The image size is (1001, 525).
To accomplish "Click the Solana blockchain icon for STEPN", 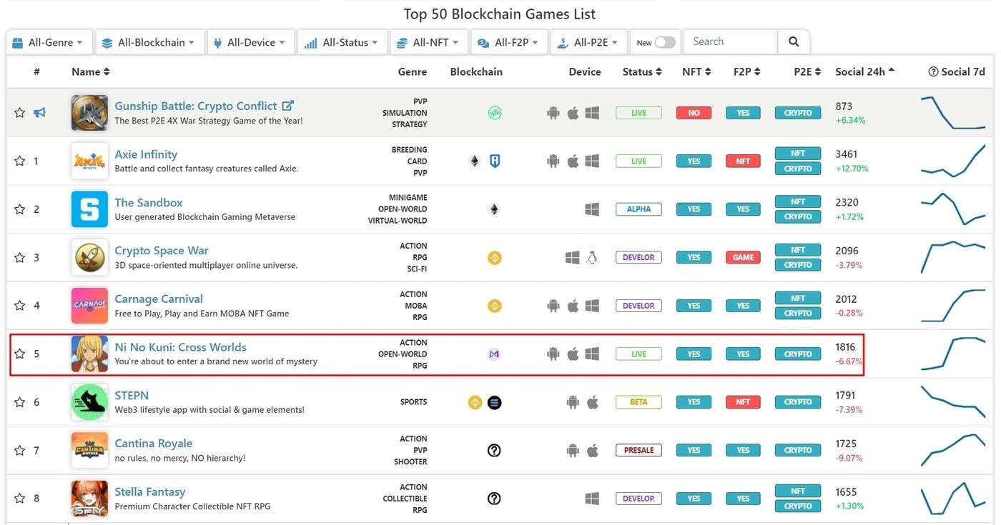I will (x=494, y=403).
